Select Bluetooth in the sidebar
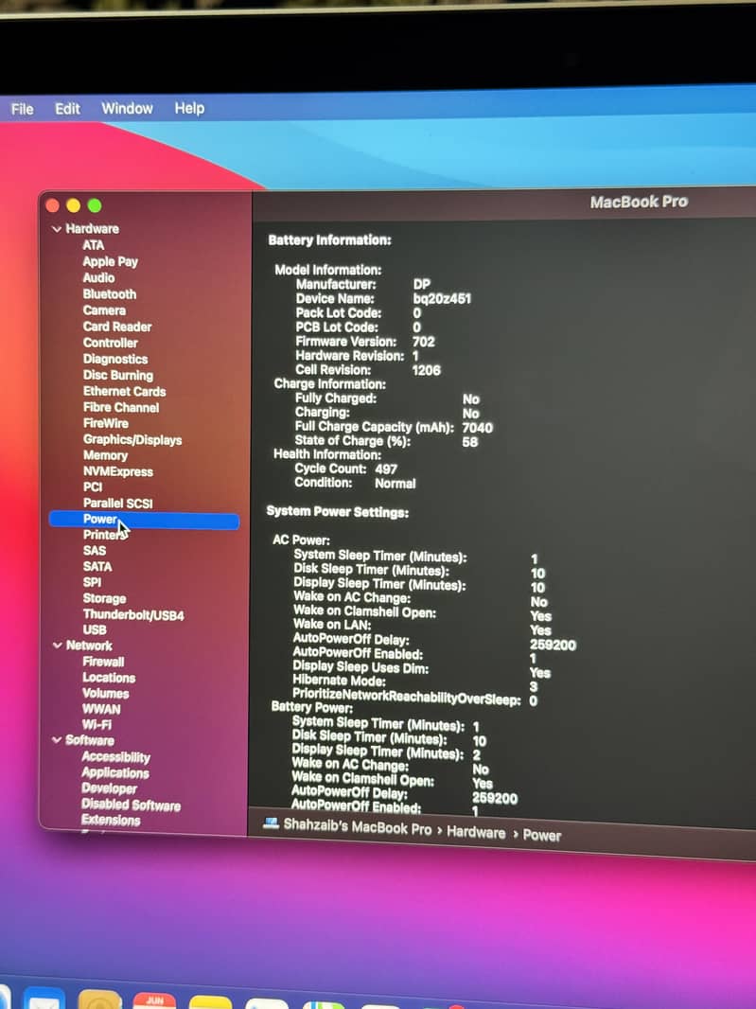This screenshot has width=756, height=1009. coord(110,294)
